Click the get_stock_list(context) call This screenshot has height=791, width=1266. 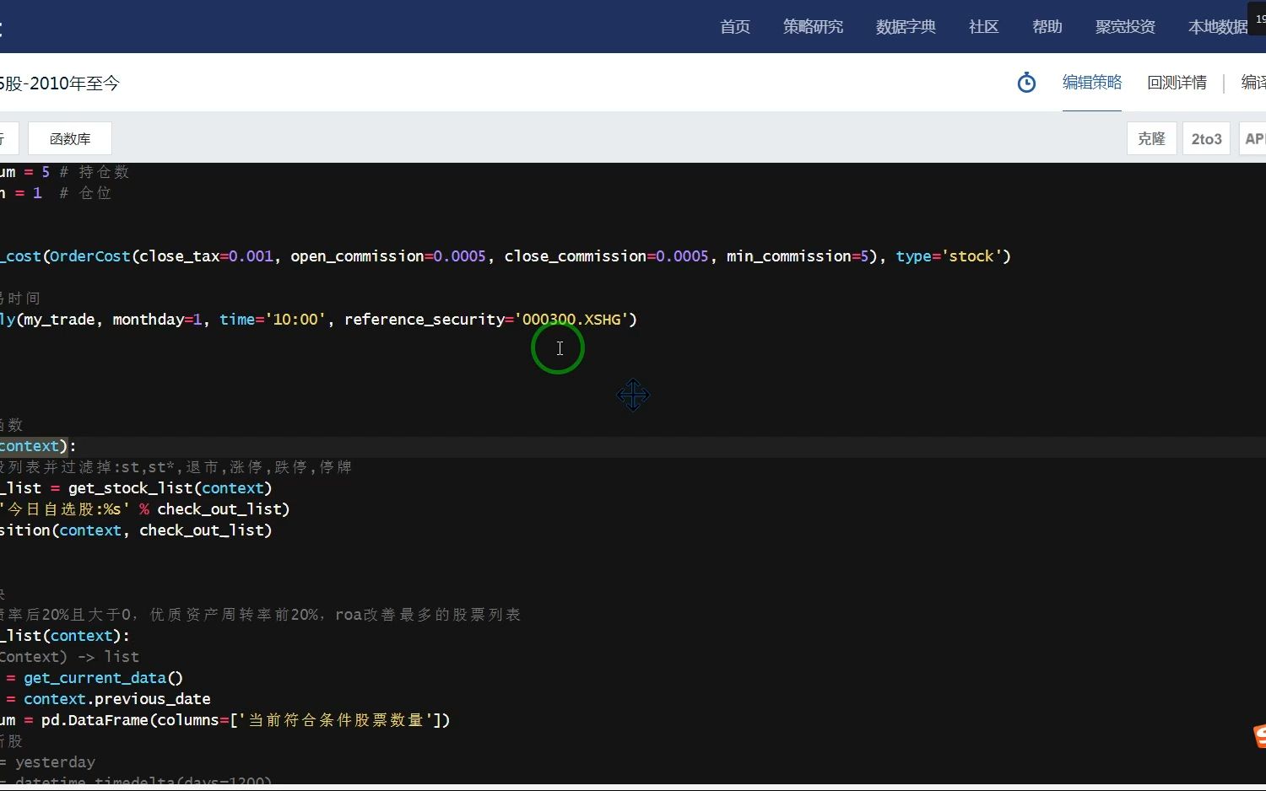pyautogui.click(x=170, y=488)
